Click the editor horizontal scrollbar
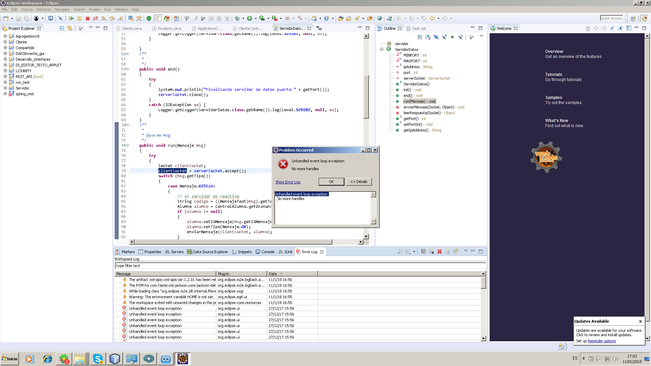This screenshot has height=366, width=651. click(233, 242)
